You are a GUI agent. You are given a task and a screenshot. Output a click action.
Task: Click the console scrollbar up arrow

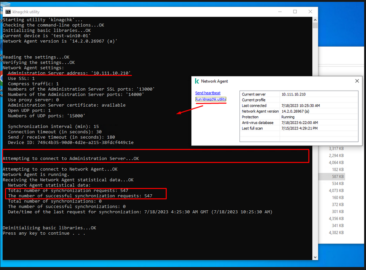click(315, 20)
